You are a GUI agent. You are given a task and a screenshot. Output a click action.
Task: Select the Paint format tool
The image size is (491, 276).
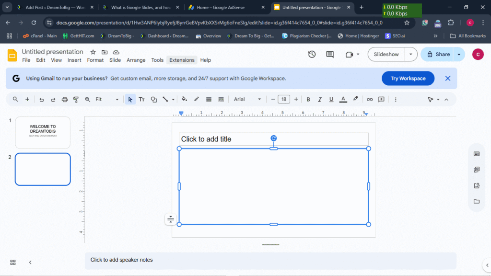pyautogui.click(x=76, y=100)
